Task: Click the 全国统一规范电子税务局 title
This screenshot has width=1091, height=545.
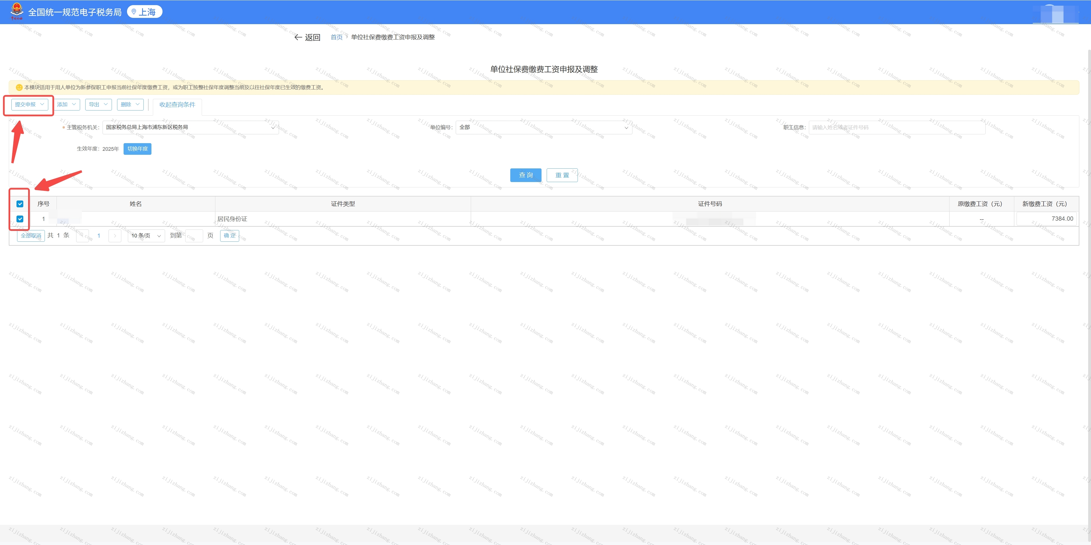Action: 75,12
